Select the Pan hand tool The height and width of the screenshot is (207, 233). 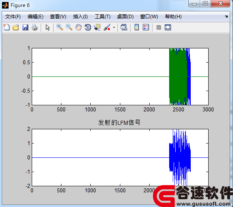click(78, 28)
